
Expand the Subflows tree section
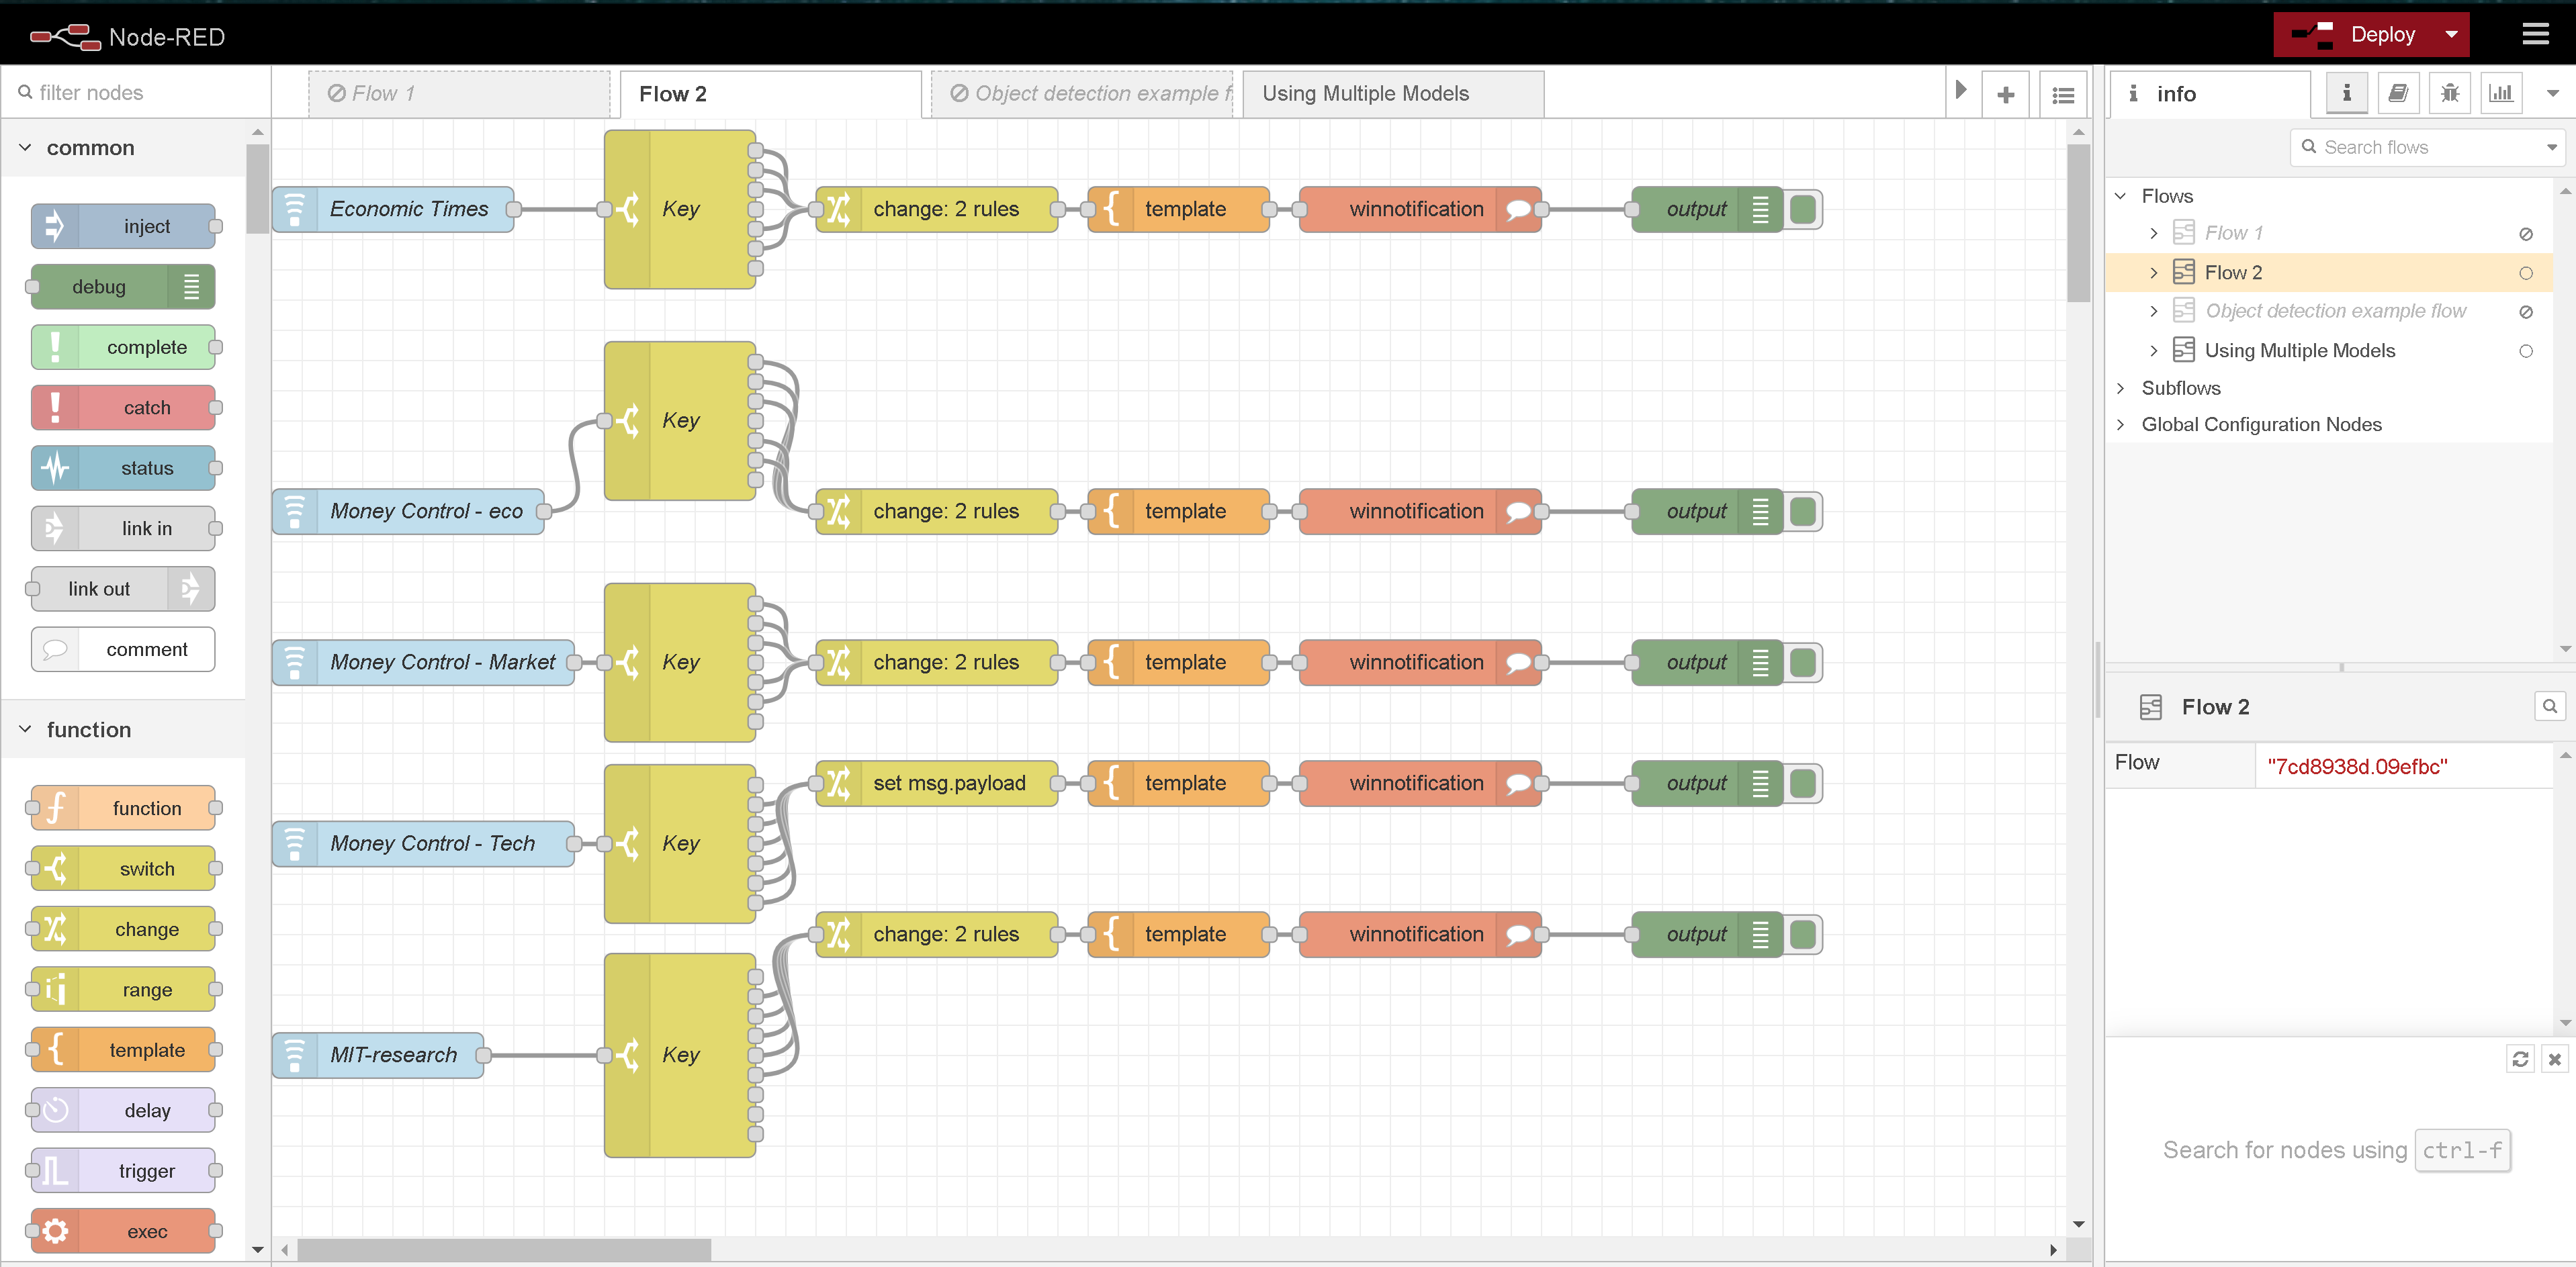(x=2120, y=387)
